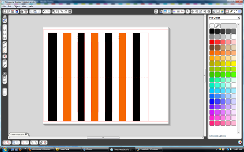Viewport: 244px width, 152px height.
Task: Click the Zoom Out magnifier icon
Action: (x=58, y=11)
